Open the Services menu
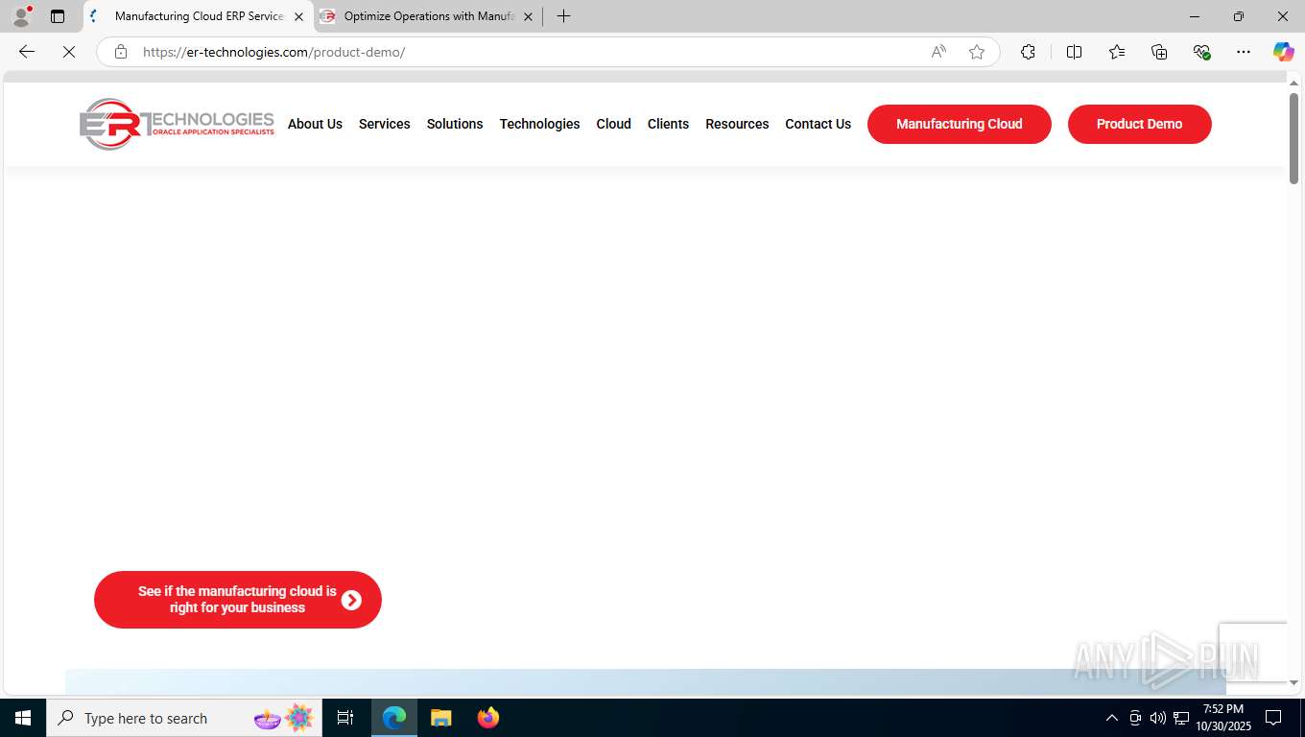1305x737 pixels. point(384,124)
